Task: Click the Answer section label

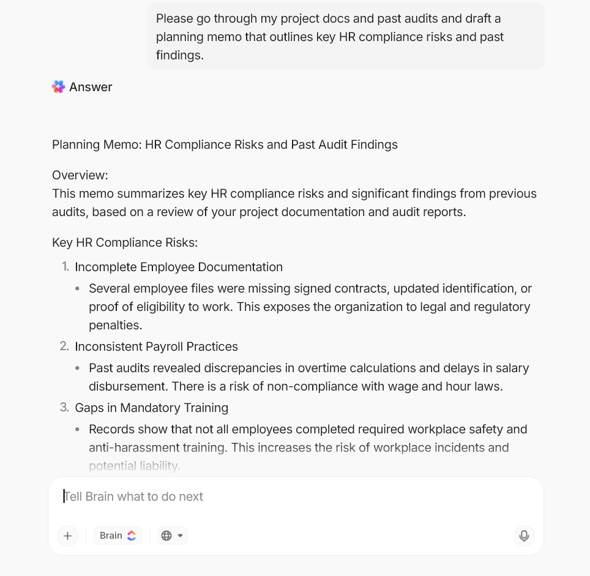Action: (91, 87)
